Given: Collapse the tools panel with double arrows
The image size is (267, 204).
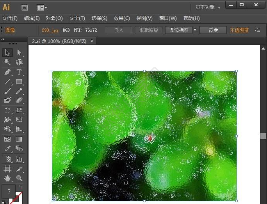Looking at the screenshot, I should 3,39.
